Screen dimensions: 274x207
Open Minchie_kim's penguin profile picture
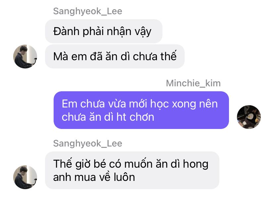pyautogui.click(x=249, y=117)
